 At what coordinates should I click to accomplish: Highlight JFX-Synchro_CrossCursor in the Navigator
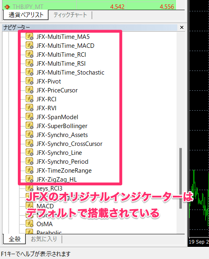click(x=69, y=144)
